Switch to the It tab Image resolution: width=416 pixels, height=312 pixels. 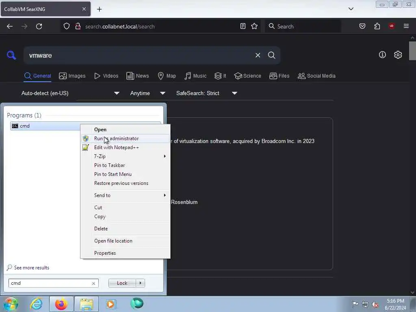click(220, 76)
